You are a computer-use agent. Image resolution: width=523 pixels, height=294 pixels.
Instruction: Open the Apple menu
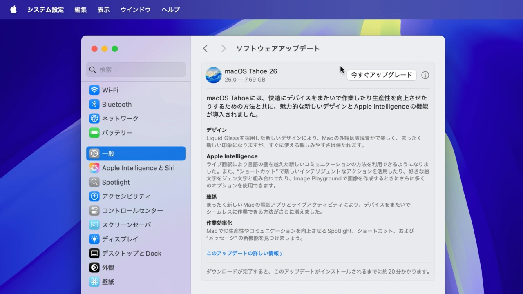tap(13, 9)
